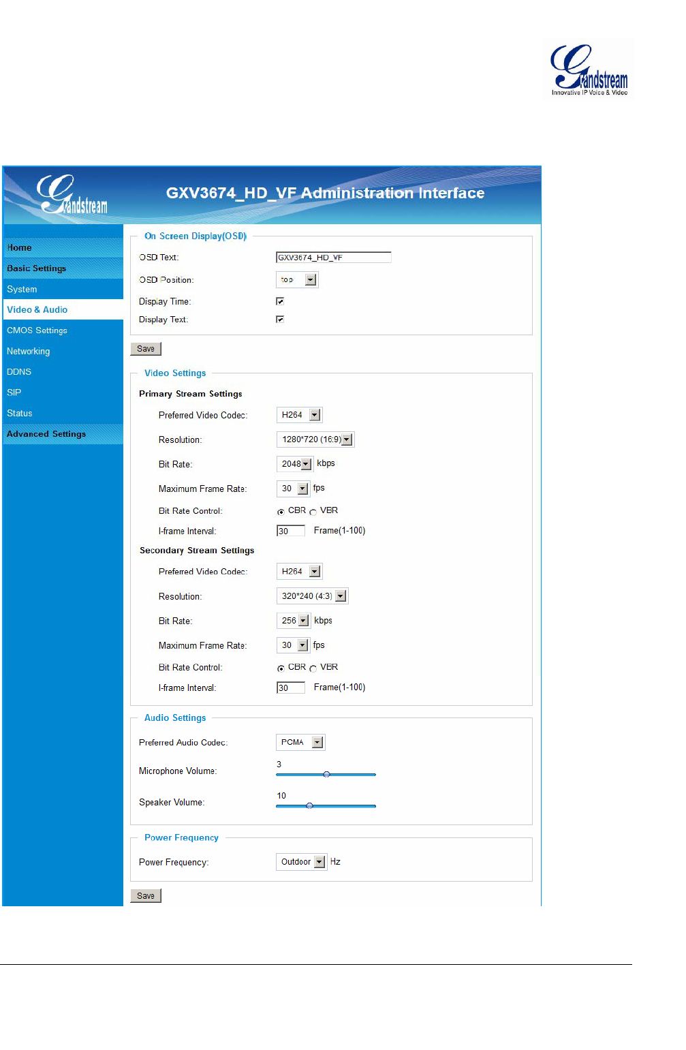
Task: Click Save at the bottom of the page
Action: (146, 896)
